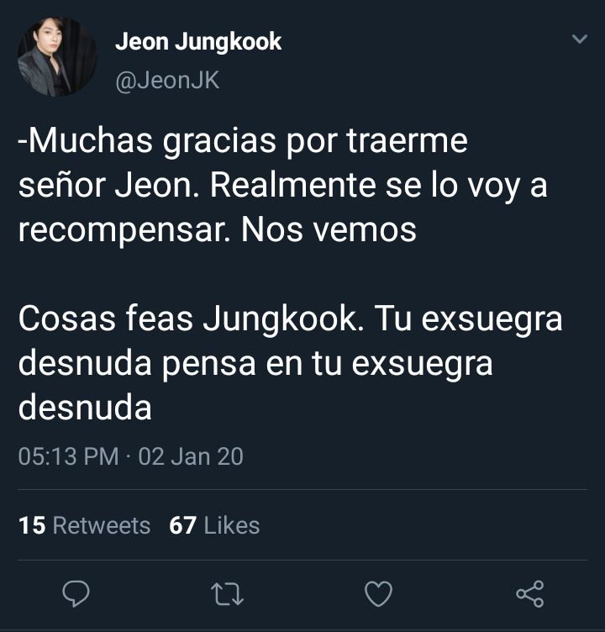Retweet this post using the arrows icon
The height and width of the screenshot is (632, 605).
point(228,594)
